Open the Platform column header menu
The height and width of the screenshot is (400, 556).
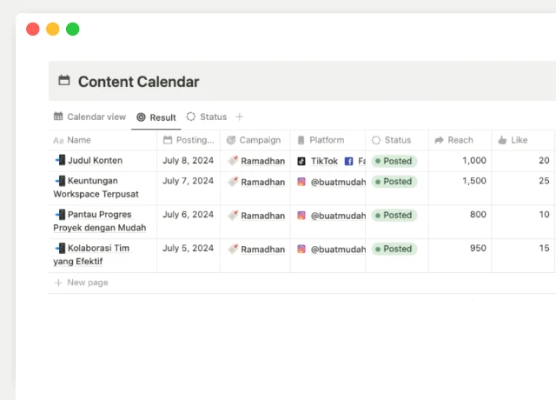[x=326, y=140]
